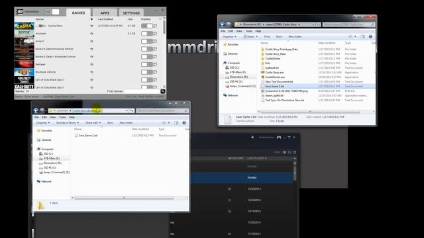The image size is (424, 238).
Task: Enable the Arma 3 toggle
Action: (x=147, y=41)
